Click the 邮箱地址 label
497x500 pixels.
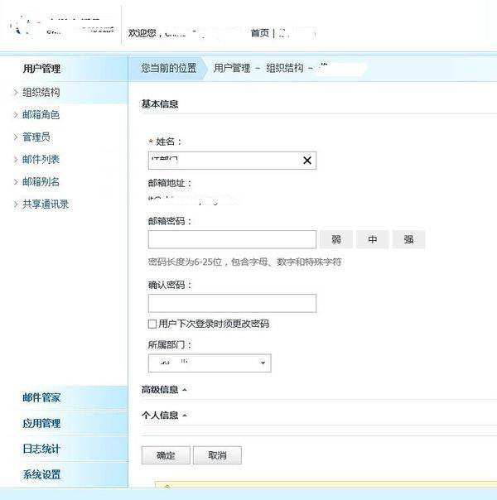click(x=169, y=183)
